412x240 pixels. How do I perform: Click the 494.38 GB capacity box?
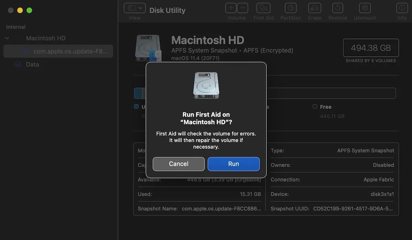click(x=371, y=48)
